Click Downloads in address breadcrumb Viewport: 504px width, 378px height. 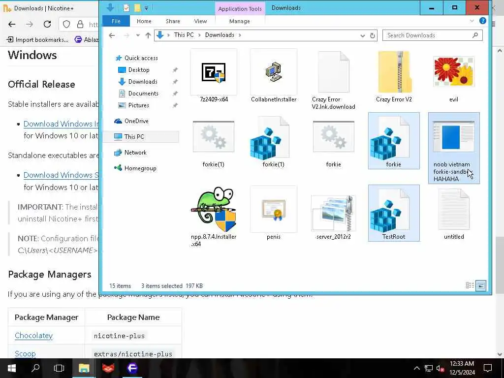tap(220, 35)
